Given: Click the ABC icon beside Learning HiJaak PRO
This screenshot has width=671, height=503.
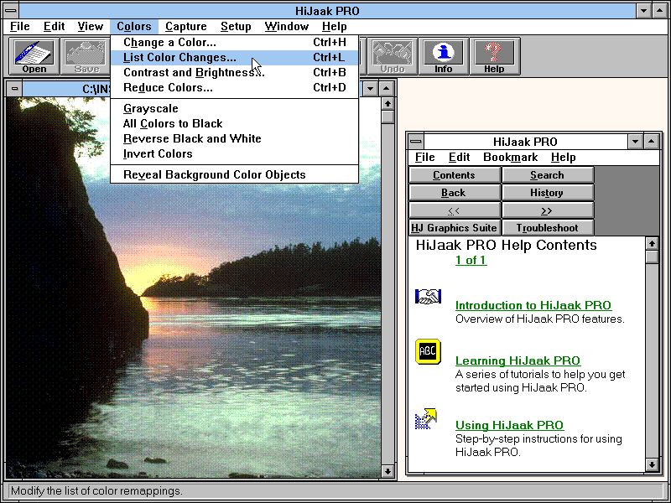Looking at the screenshot, I should (x=428, y=351).
